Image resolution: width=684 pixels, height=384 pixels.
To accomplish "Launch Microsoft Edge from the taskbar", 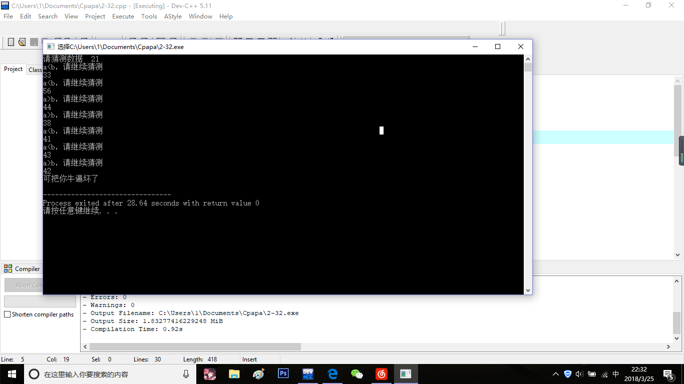I will pos(332,374).
